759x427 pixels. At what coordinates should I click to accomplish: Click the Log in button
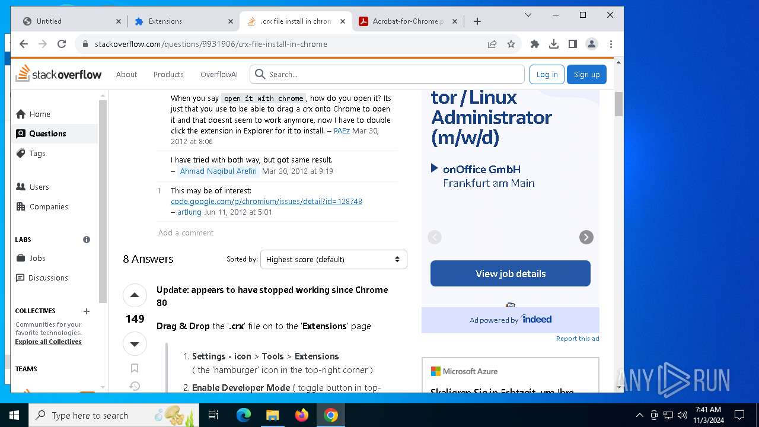pyautogui.click(x=547, y=74)
